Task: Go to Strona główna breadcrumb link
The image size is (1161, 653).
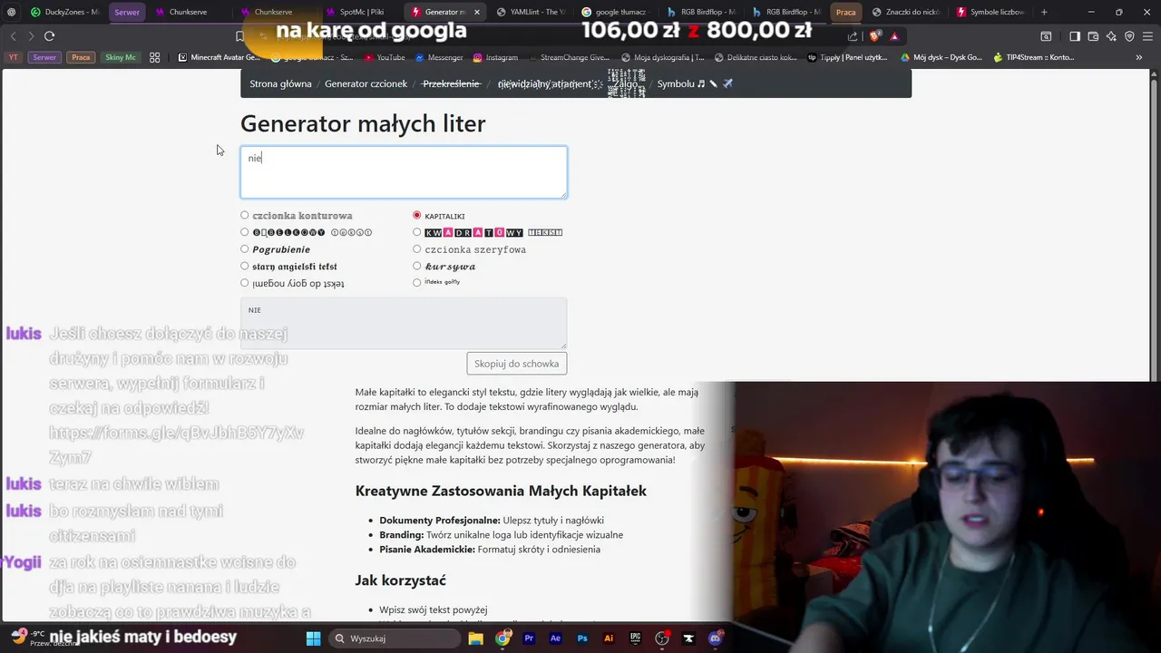Action: (x=280, y=83)
